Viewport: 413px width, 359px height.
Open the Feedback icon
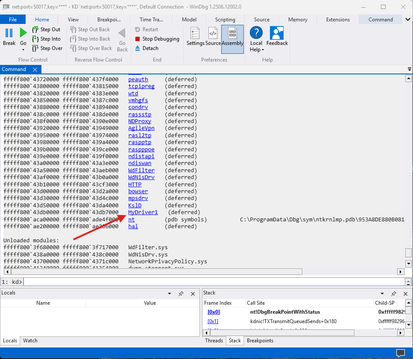(x=277, y=33)
